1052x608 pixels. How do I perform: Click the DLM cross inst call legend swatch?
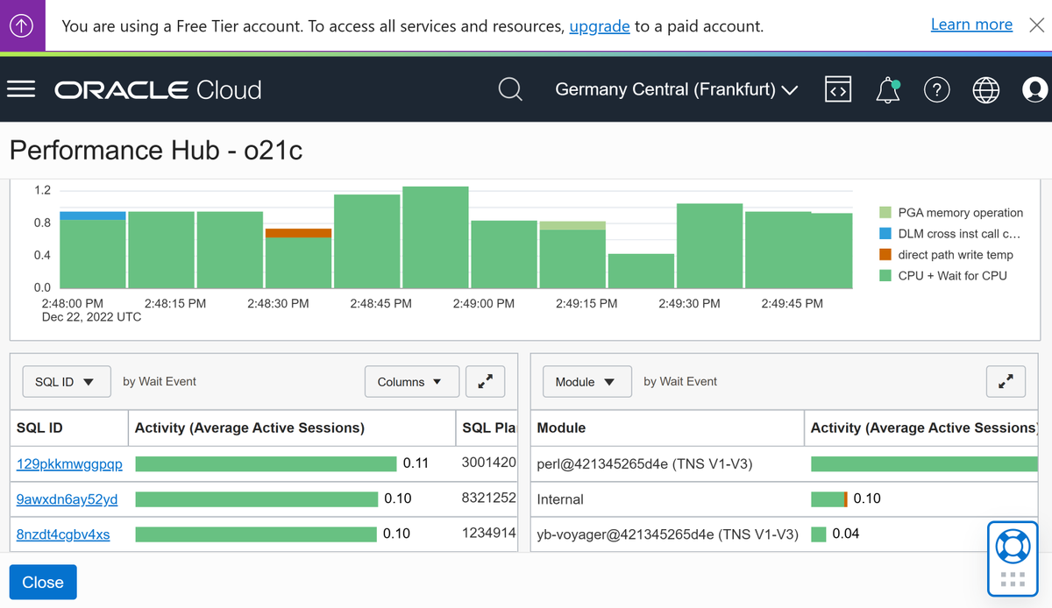[x=885, y=234]
